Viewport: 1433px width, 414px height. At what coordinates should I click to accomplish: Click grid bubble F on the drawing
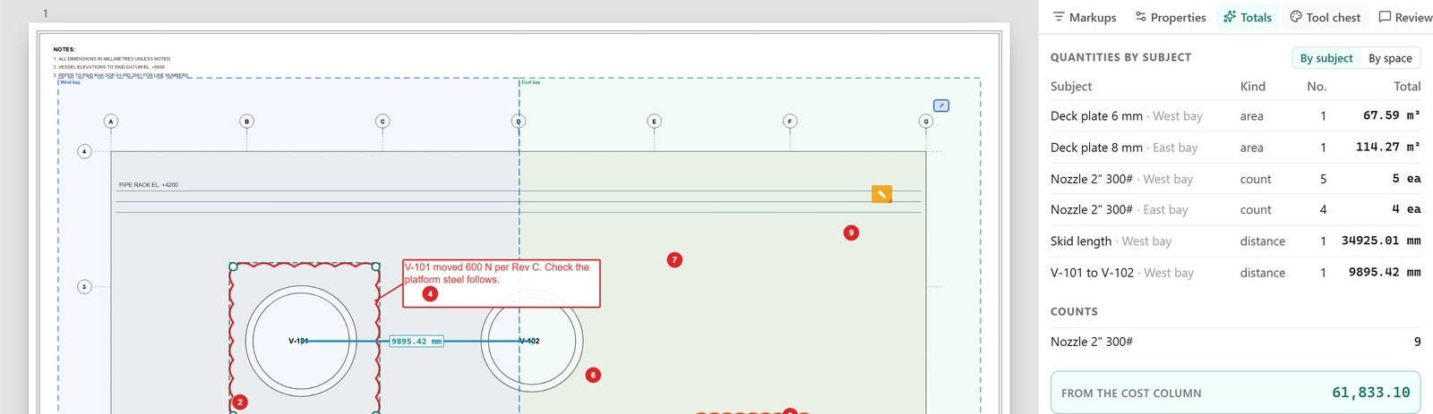pos(790,121)
